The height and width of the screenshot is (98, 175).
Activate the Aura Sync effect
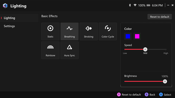(x=69, y=50)
